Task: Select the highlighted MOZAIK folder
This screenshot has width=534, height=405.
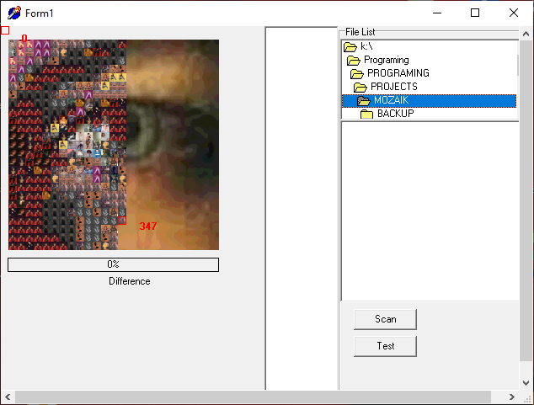Action: [429, 100]
